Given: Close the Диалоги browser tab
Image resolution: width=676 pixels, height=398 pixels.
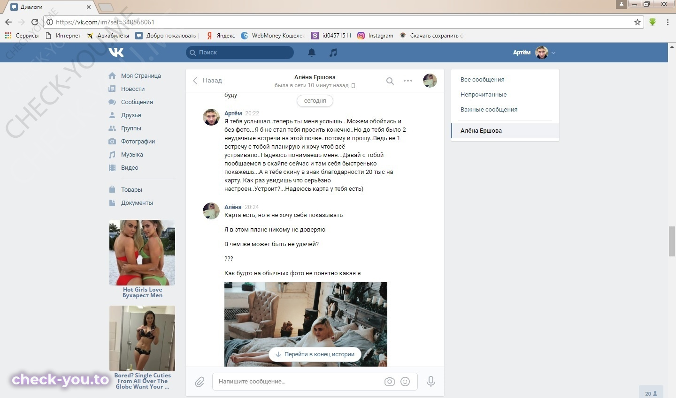Looking at the screenshot, I should click(89, 7).
